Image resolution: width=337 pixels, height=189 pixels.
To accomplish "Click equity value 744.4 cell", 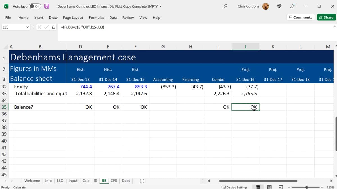I will tap(81, 87).
